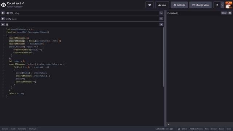Click the 'function countSort' code line
This screenshot has width=233, height=131.
coord(28,32)
